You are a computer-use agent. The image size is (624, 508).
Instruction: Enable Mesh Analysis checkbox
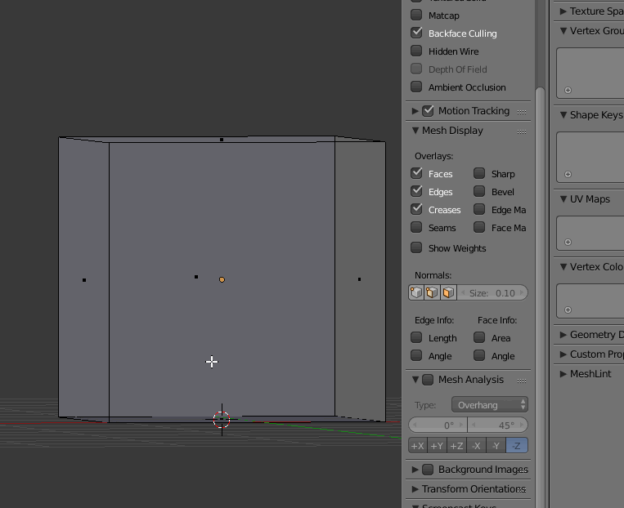(x=428, y=380)
